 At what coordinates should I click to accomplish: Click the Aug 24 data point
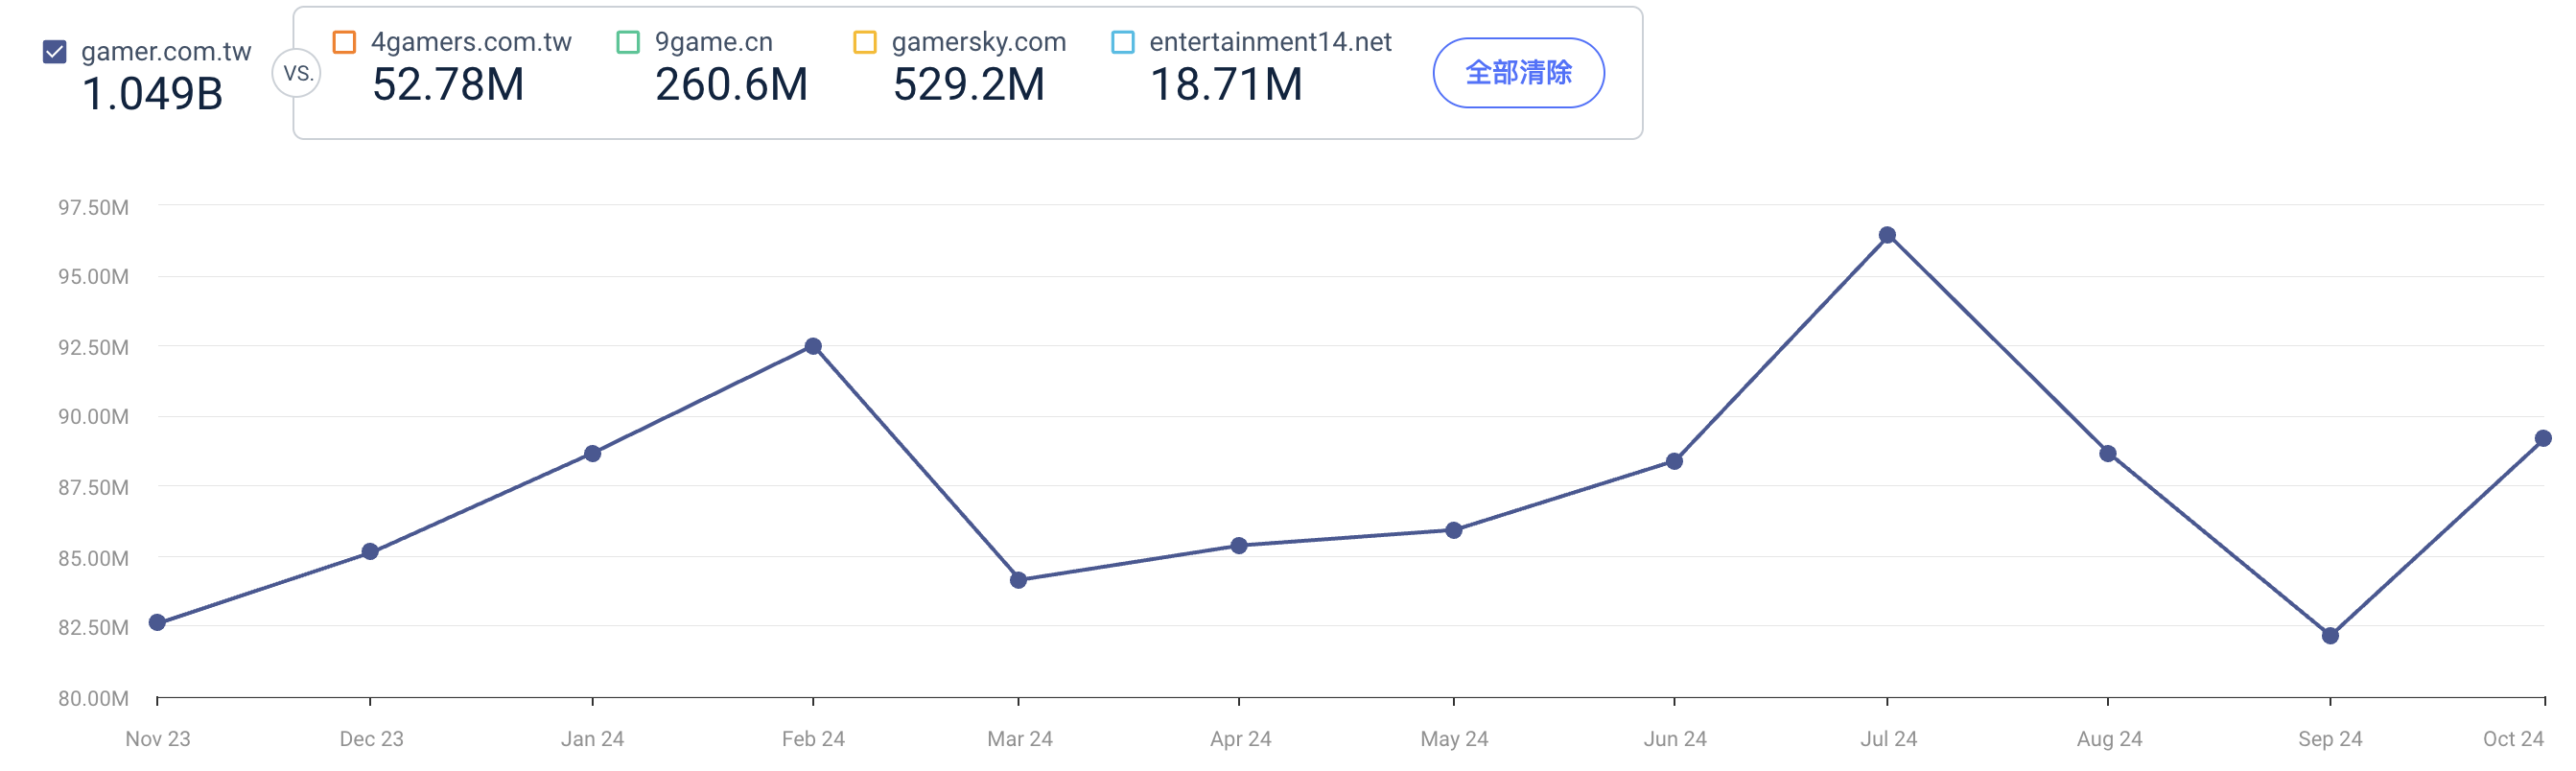point(2108,454)
